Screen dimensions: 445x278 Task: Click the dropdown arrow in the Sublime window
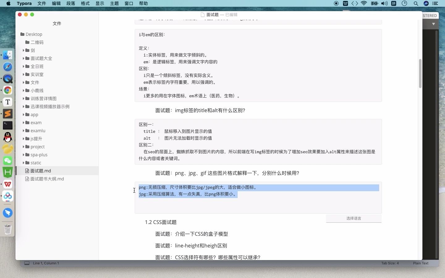pos(434,24)
